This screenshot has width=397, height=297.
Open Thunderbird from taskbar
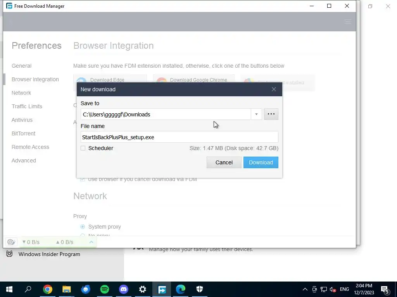(x=86, y=289)
